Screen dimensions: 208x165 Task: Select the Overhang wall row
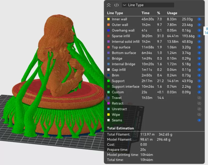point(123,31)
